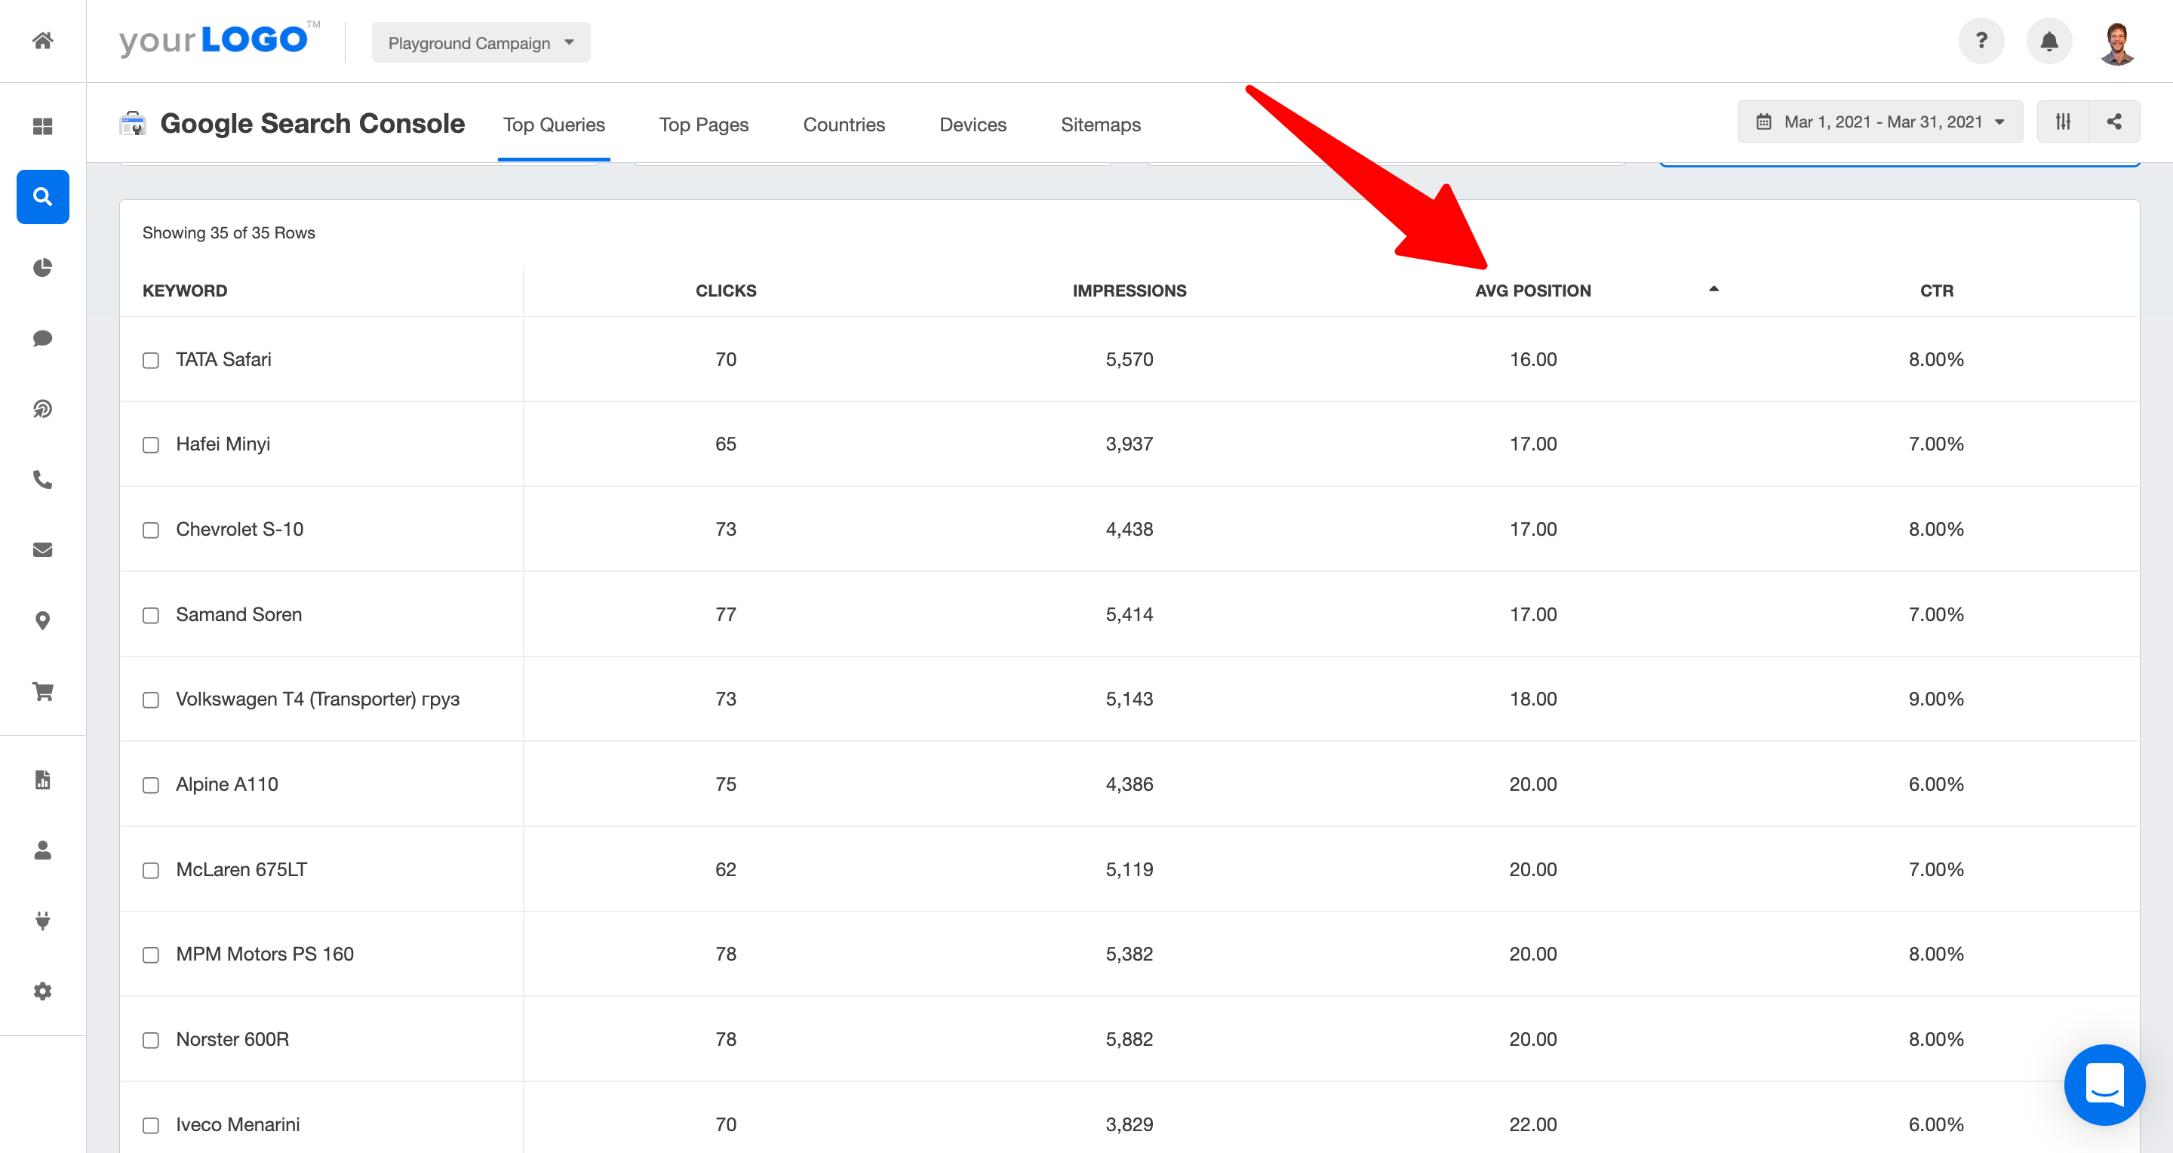The image size is (2173, 1153).
Task: Click the Avg Position sort arrow
Action: coord(1714,289)
